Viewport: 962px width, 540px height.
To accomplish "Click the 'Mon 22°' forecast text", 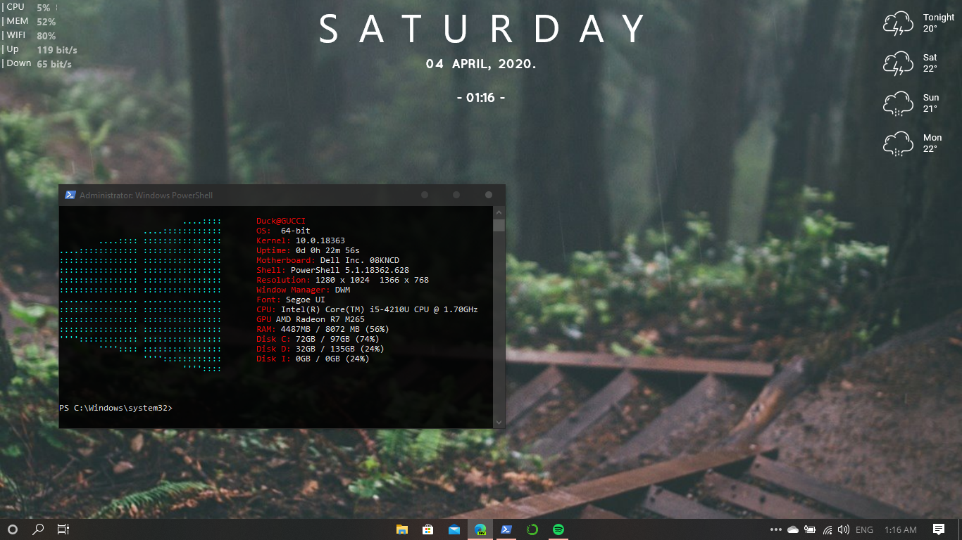I will pos(932,143).
